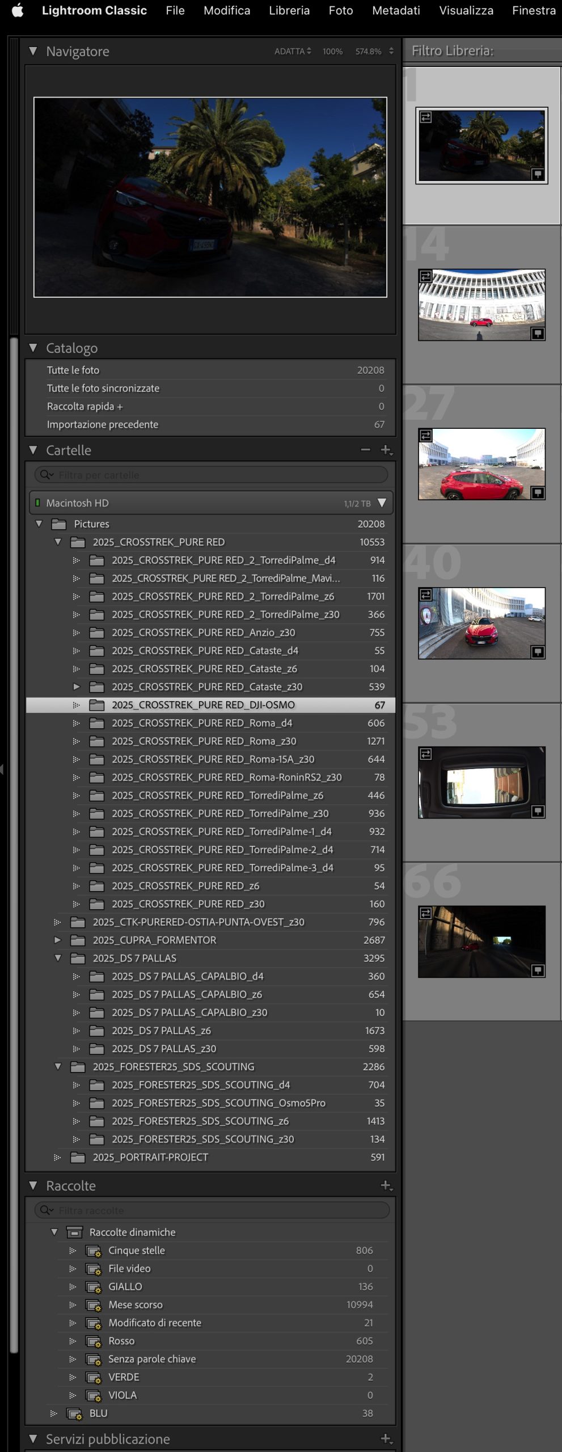Open the Libreria menu
562x1452 pixels.
[289, 10]
